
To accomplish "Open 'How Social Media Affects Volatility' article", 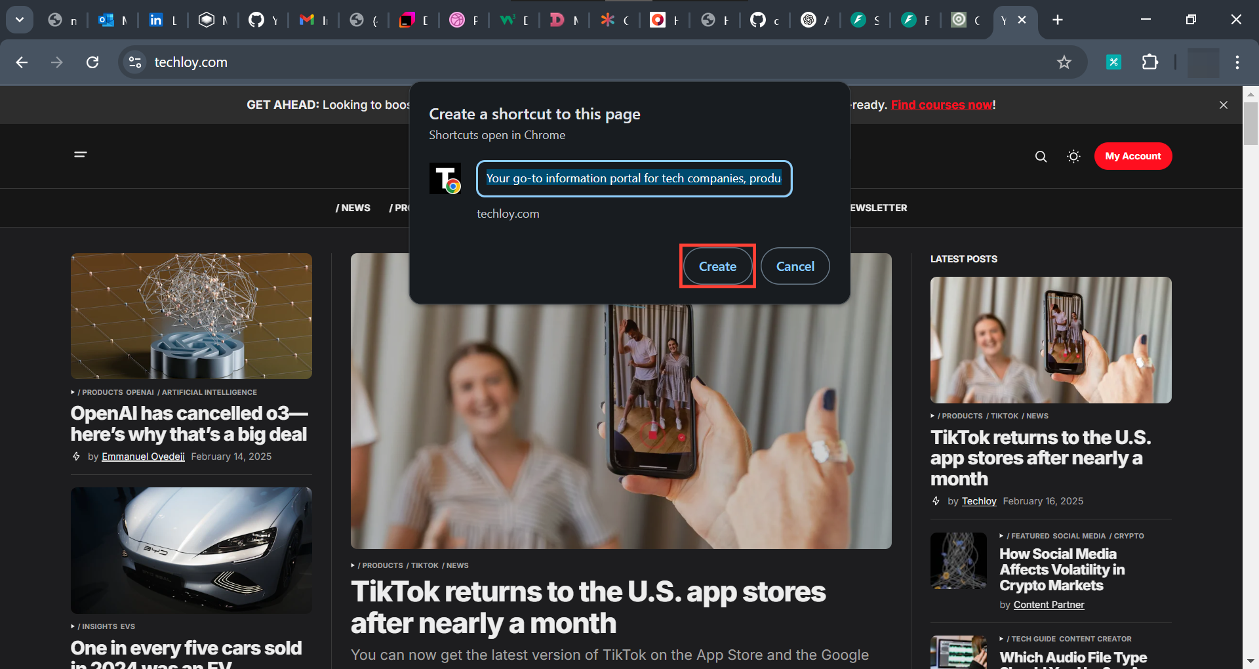I will click(1062, 569).
